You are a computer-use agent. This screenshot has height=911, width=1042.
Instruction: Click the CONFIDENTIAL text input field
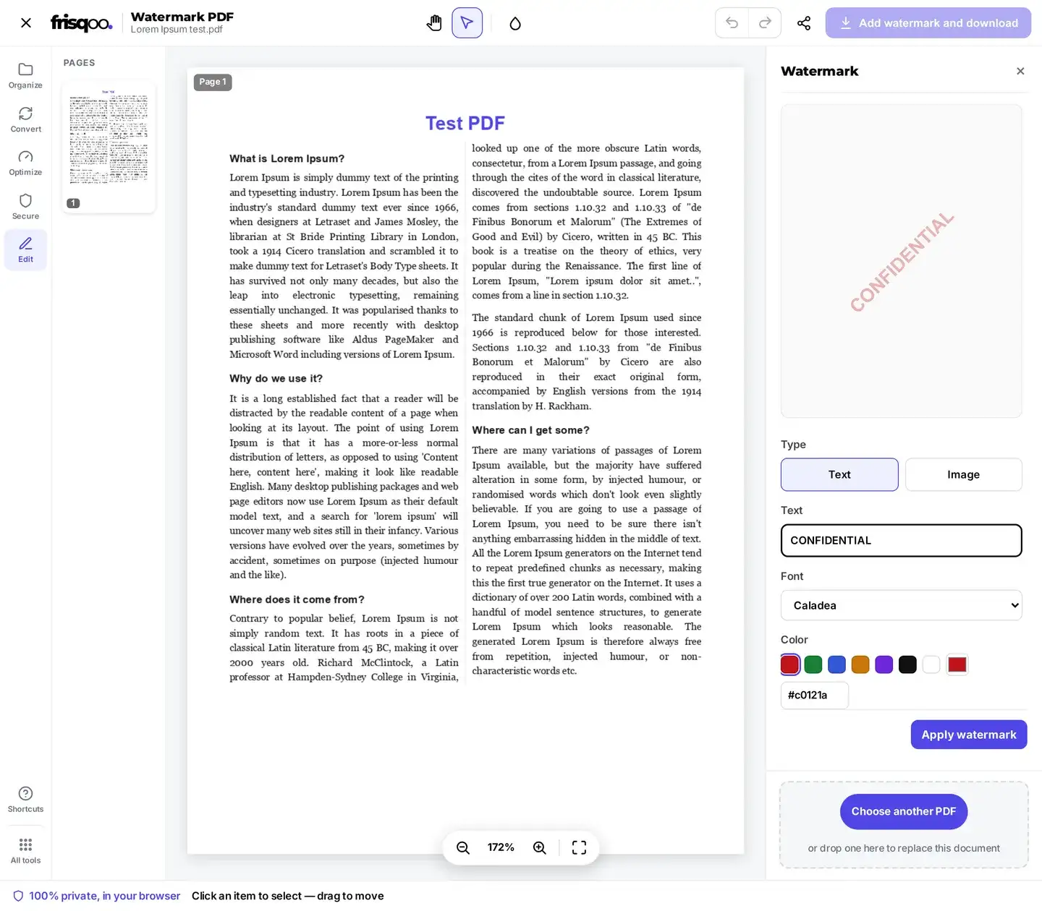(901, 540)
